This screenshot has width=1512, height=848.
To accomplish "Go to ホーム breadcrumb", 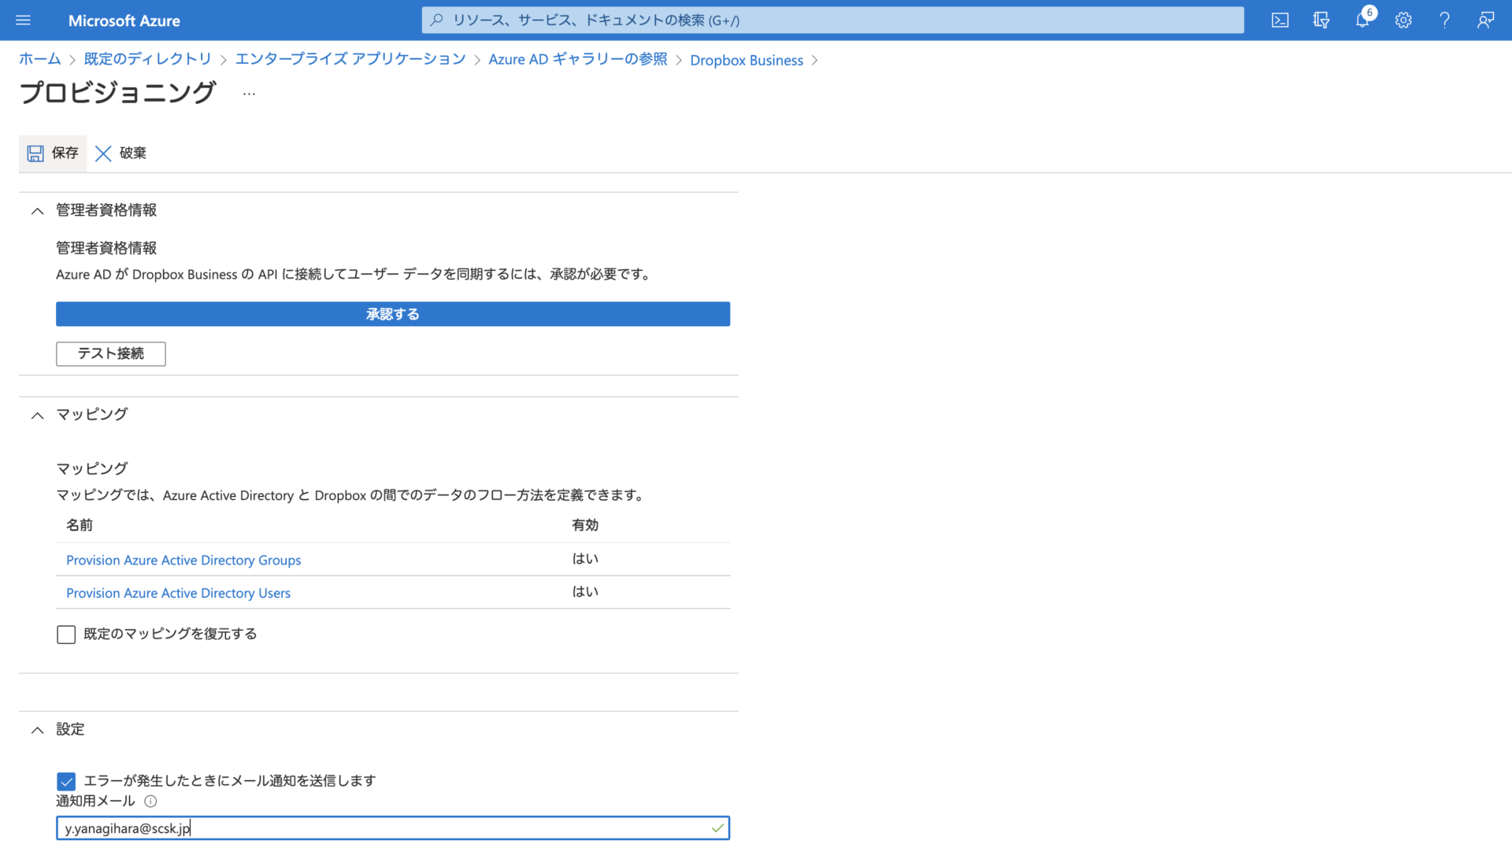I will click(x=39, y=60).
